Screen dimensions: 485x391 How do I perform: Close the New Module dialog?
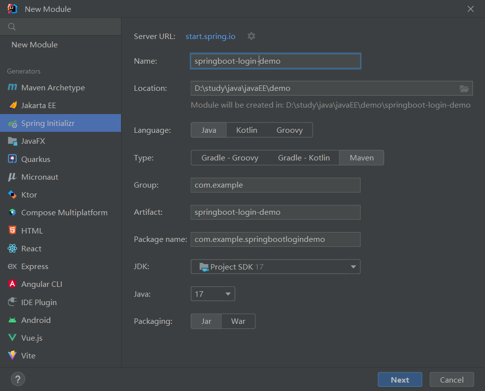[x=471, y=9]
